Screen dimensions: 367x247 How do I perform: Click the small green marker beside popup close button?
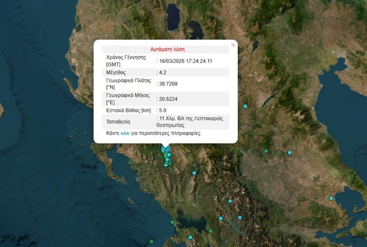[249, 49]
